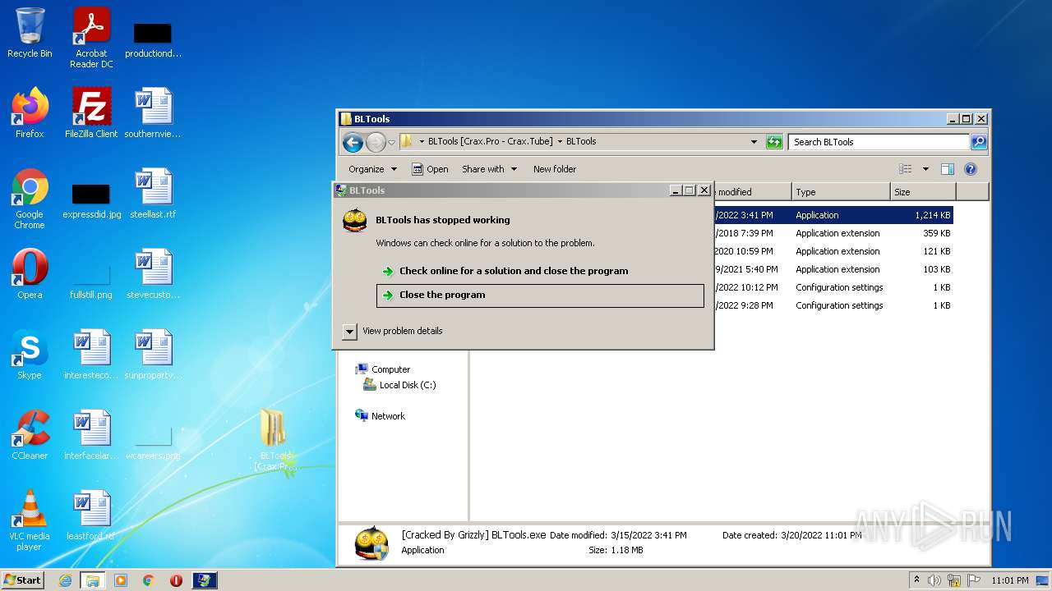The width and height of the screenshot is (1052, 591).
Task: Close the BLTools error dialog
Action: [x=704, y=190]
